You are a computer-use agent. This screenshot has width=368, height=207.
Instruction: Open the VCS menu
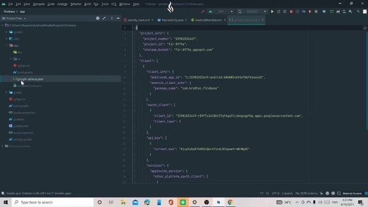click(x=114, y=4)
